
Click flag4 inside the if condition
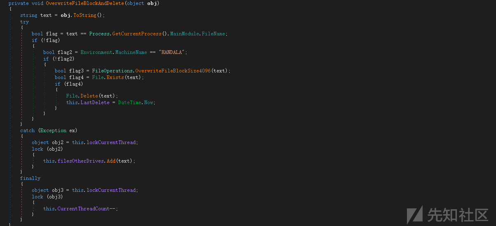coord(73,84)
